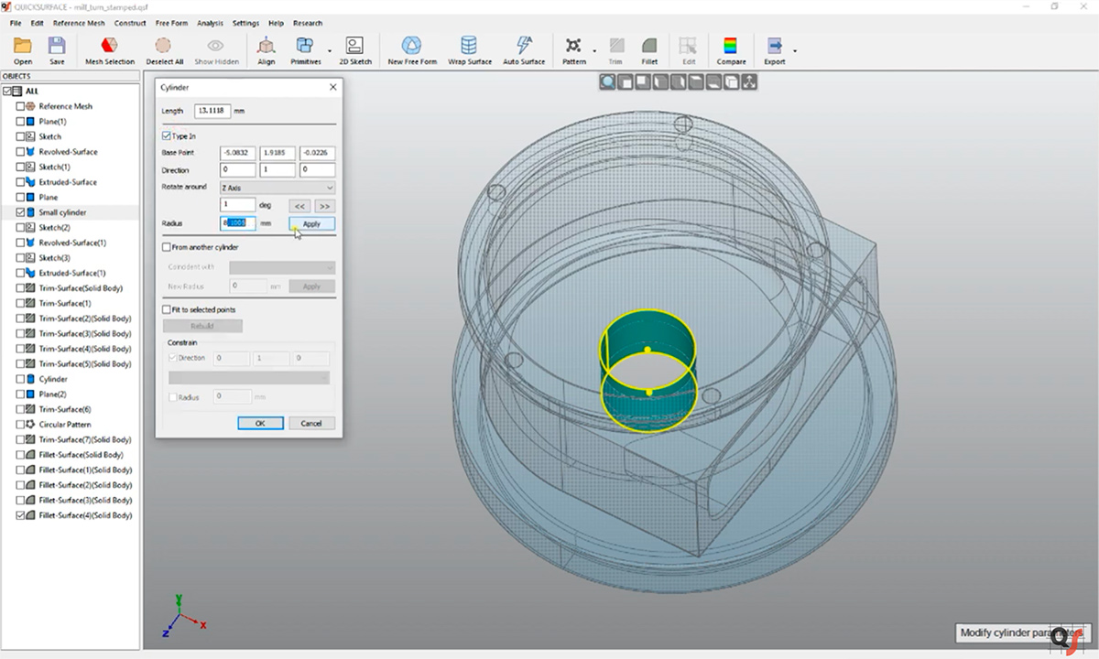Click the Length value field

point(212,111)
